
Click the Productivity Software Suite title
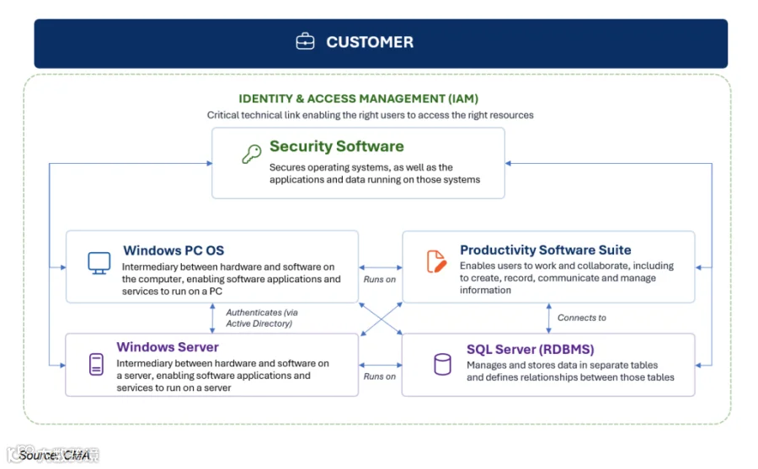pyautogui.click(x=545, y=250)
